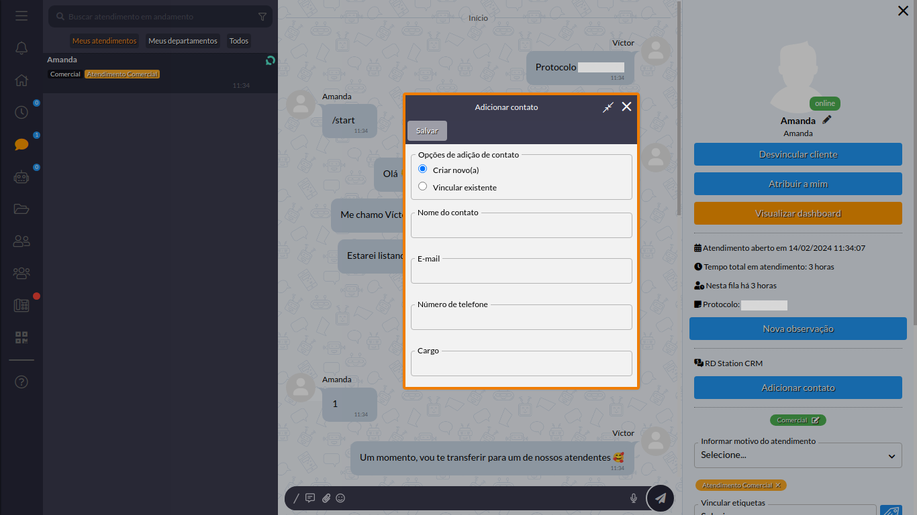Viewport: 917px width, 515px height.
Task: Click the Nome do contato field
Action: pyautogui.click(x=522, y=225)
